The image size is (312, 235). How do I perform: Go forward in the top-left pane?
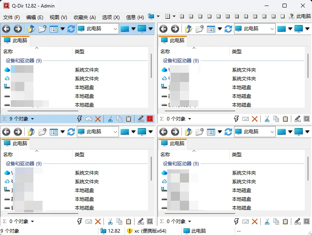pyautogui.click(x=18, y=29)
